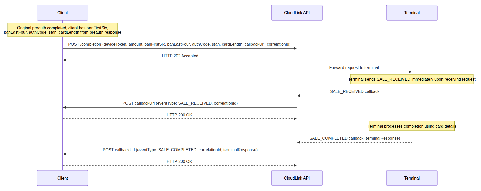Click the 'SALE_RECEIVED callback' message label
The width and height of the screenshot is (481, 191).
[x=355, y=91]
